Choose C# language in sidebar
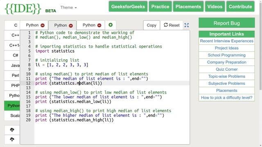The width and height of the screenshot is (262, 147). tap(12, 56)
